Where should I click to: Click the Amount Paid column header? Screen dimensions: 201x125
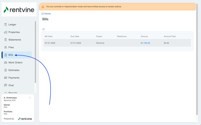point(169,37)
